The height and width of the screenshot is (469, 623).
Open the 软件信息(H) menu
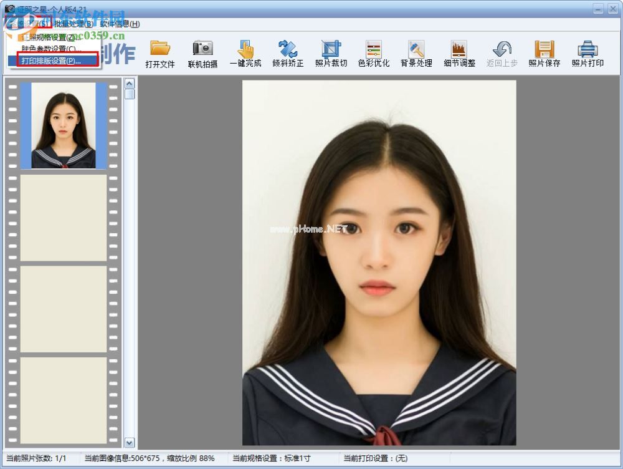(x=120, y=24)
